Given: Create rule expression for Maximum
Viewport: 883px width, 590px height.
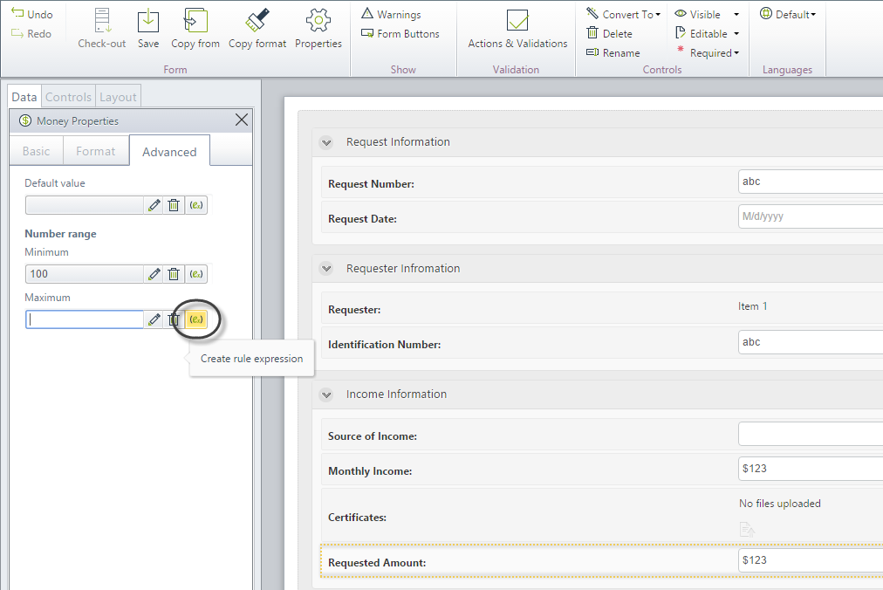Looking at the screenshot, I should (x=196, y=319).
